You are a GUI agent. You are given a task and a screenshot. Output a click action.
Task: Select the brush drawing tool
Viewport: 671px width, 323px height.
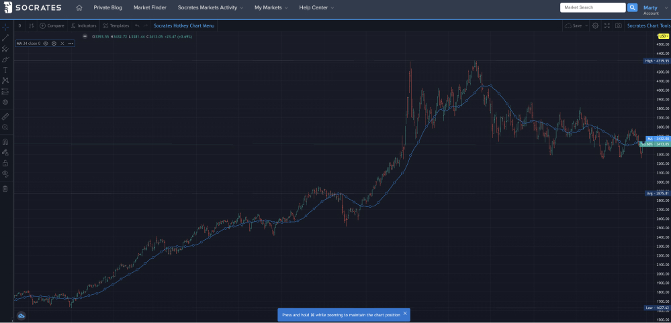5,60
